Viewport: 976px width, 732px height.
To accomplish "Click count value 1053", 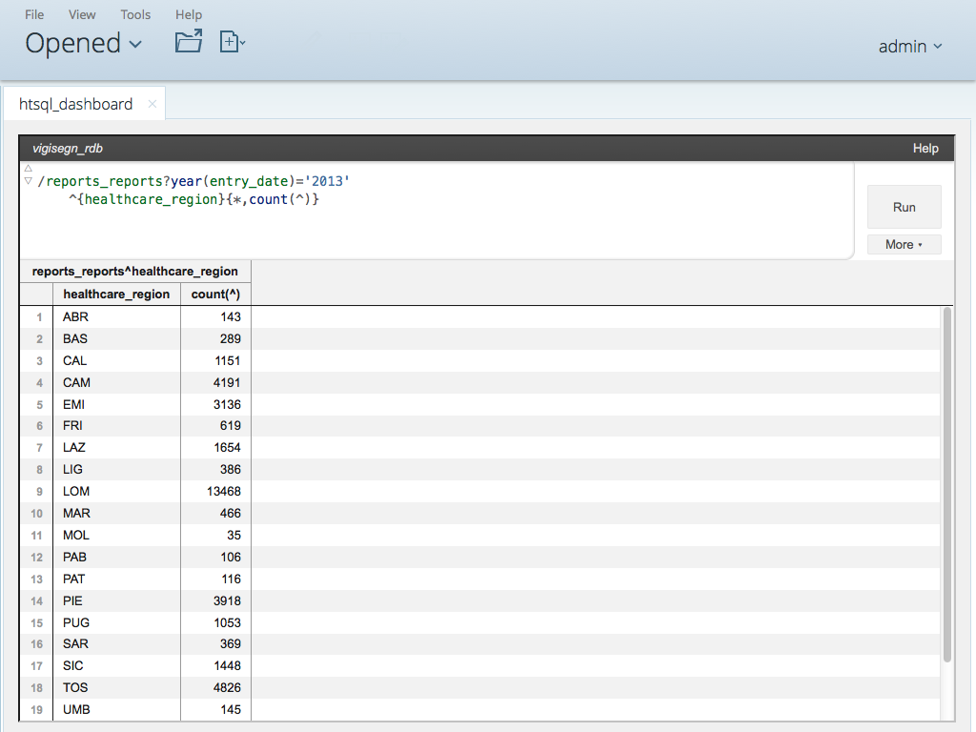I will coord(227,622).
